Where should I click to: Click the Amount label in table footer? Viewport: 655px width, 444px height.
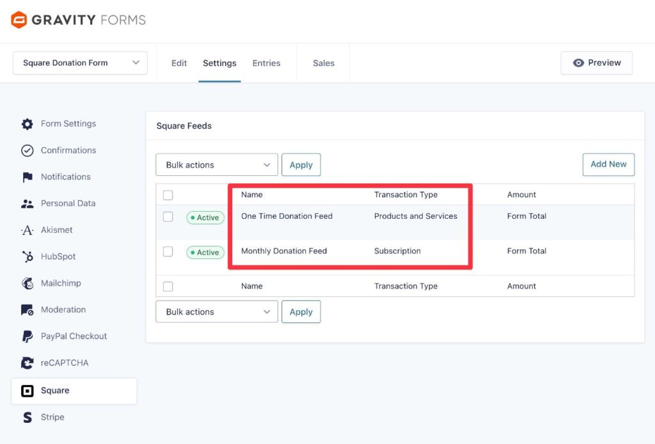click(521, 286)
